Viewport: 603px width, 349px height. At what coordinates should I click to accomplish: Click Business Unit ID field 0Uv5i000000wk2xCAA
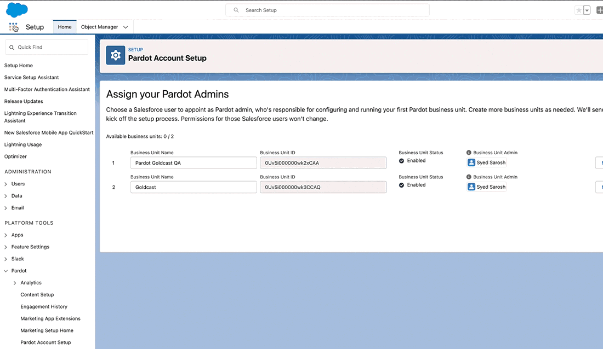pyautogui.click(x=323, y=163)
